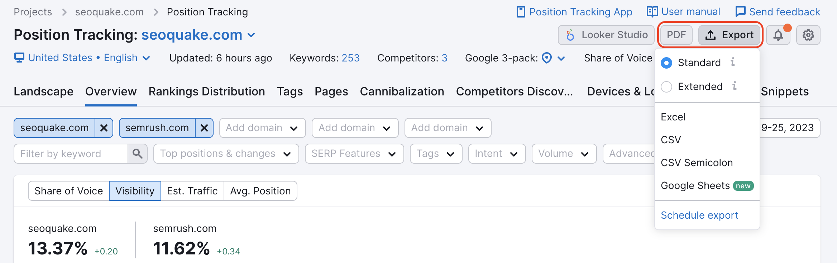Open the Overview tab
Viewport: 837px width, 263px height.
[111, 91]
